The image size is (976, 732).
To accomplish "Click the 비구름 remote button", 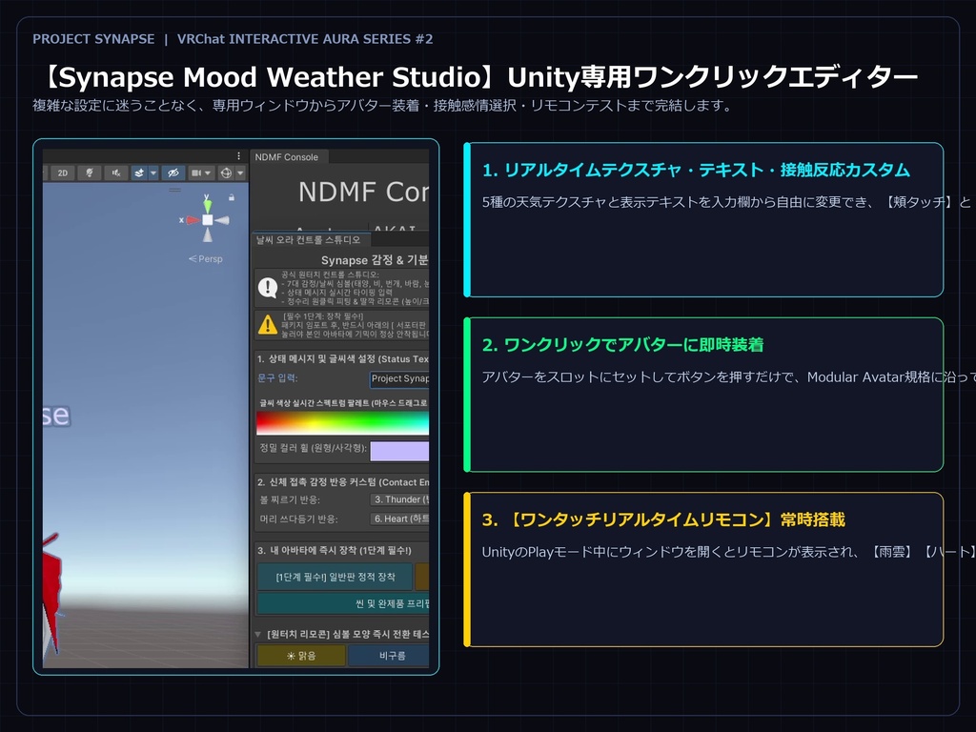I will [x=389, y=656].
